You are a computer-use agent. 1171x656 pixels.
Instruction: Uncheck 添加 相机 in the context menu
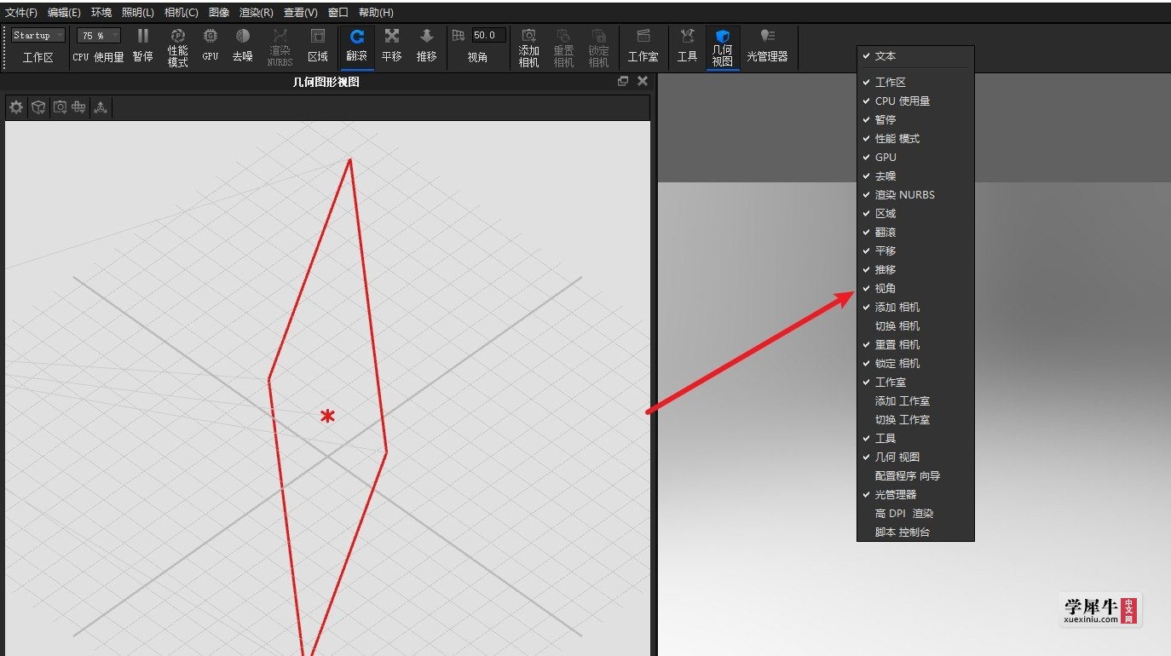915,307
